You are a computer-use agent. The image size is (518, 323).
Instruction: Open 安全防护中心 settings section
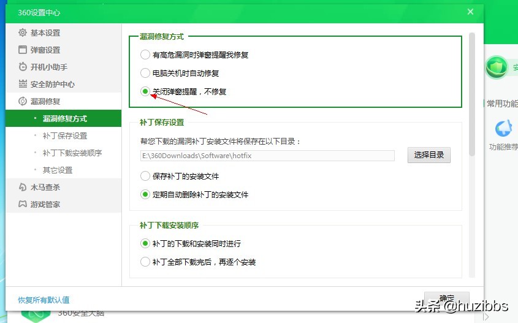tap(63, 84)
